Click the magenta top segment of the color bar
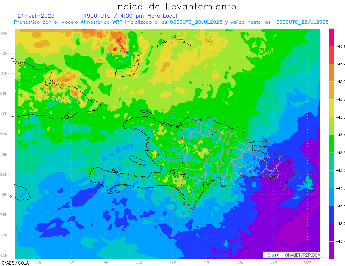This screenshot has width=345, height=266. [331, 37]
